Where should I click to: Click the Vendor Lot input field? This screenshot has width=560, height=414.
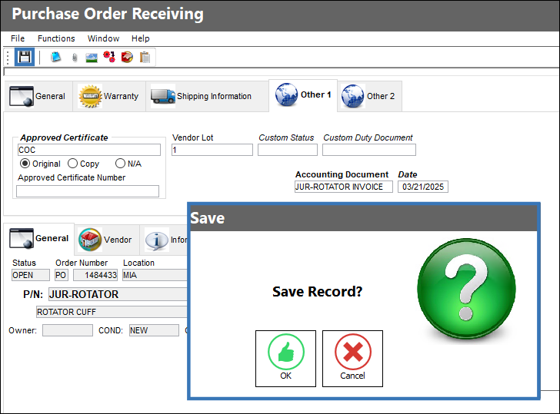pyautogui.click(x=212, y=150)
